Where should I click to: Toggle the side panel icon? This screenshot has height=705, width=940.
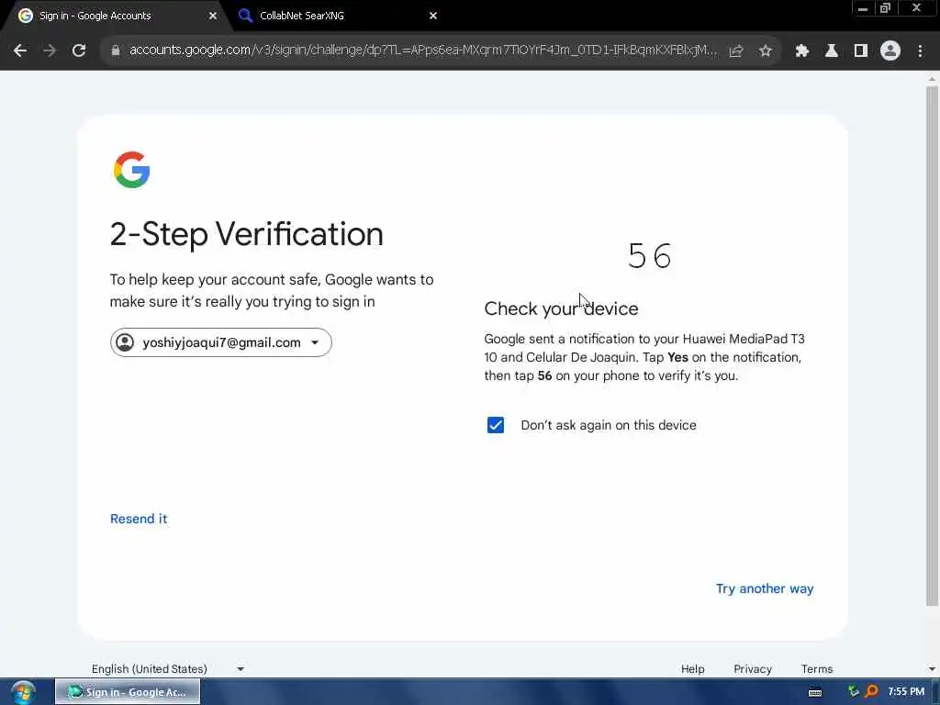(861, 51)
